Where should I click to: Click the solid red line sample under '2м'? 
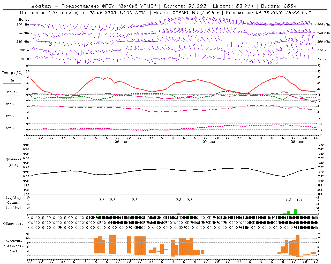12,83
